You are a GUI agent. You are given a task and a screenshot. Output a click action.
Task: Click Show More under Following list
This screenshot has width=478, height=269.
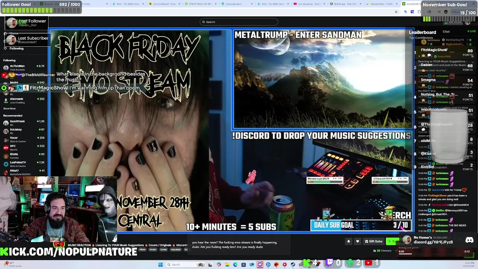(x=9, y=109)
